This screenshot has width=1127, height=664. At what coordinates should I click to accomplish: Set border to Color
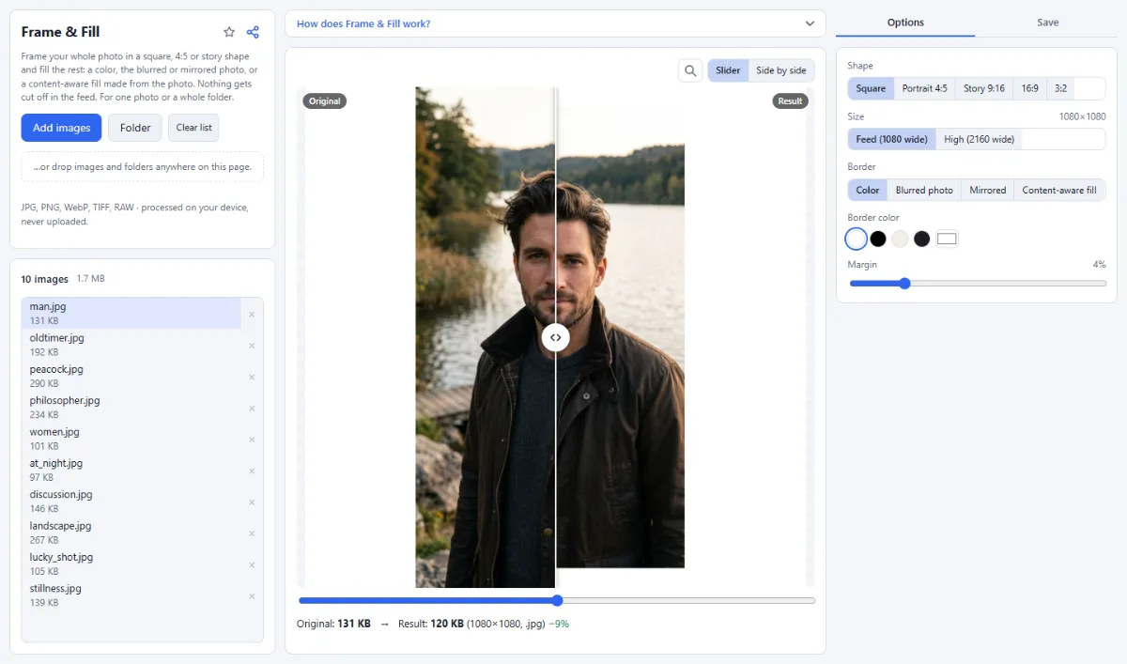pyautogui.click(x=868, y=190)
